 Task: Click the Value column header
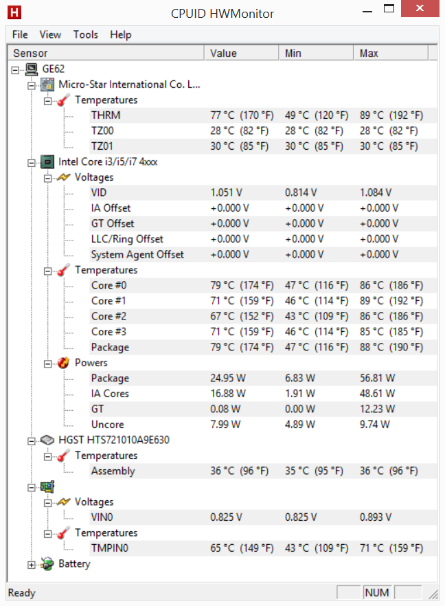point(242,53)
